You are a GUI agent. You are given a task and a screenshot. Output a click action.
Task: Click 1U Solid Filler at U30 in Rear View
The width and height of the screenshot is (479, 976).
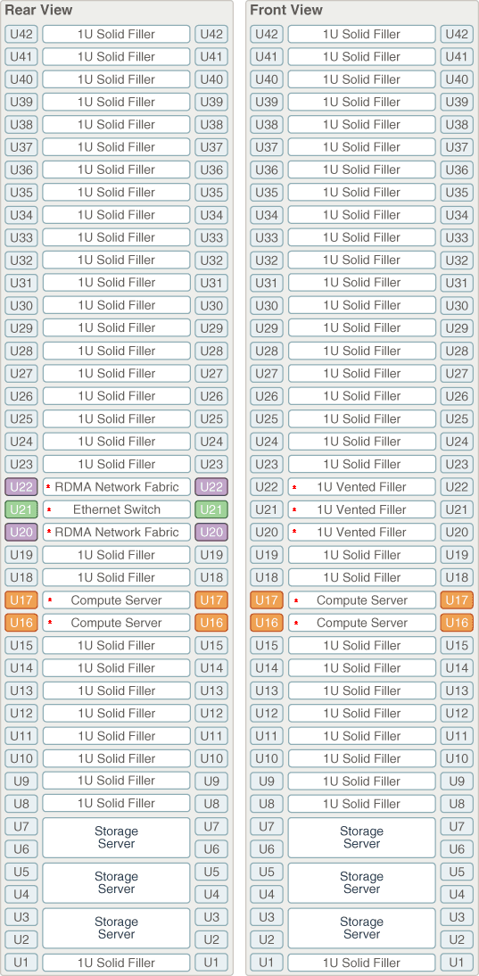coord(116,305)
